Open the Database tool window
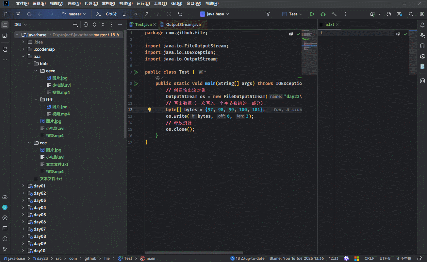The image size is (427, 262). pos(422,46)
